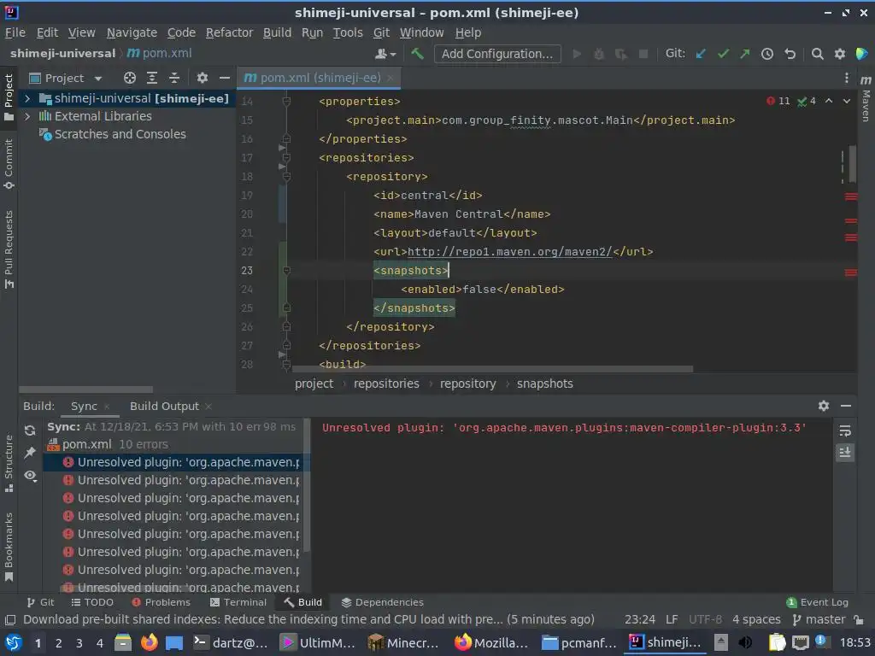
Task: Open Firefox icon in taskbar
Action: click(149, 642)
